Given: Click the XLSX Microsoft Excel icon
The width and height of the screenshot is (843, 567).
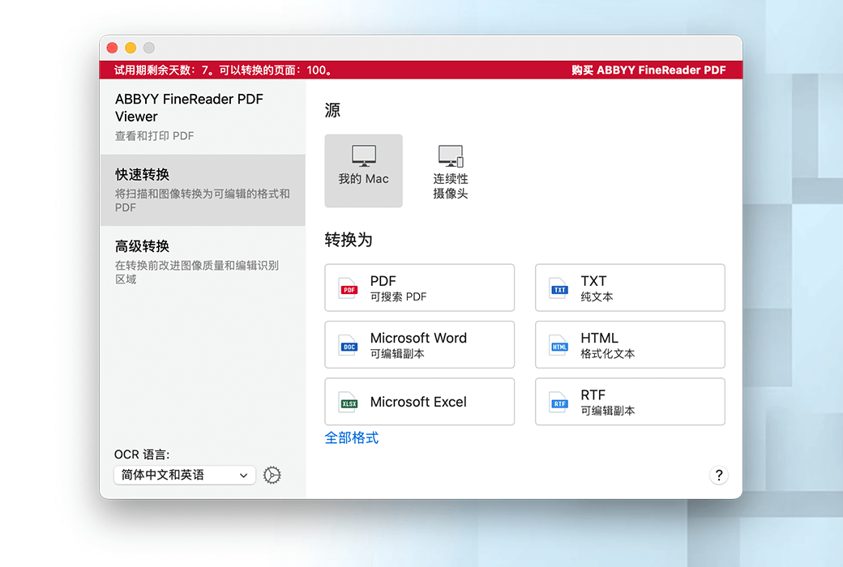Looking at the screenshot, I should coord(349,403).
